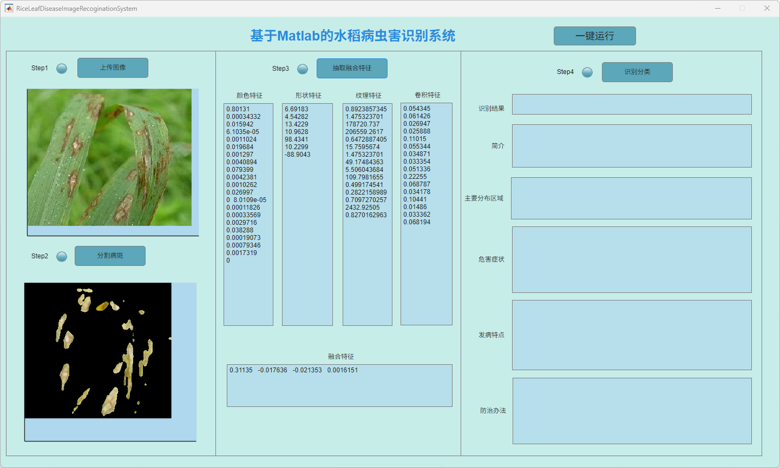Click the Step3 status lamp indicator
The height and width of the screenshot is (468, 780).
coord(303,69)
